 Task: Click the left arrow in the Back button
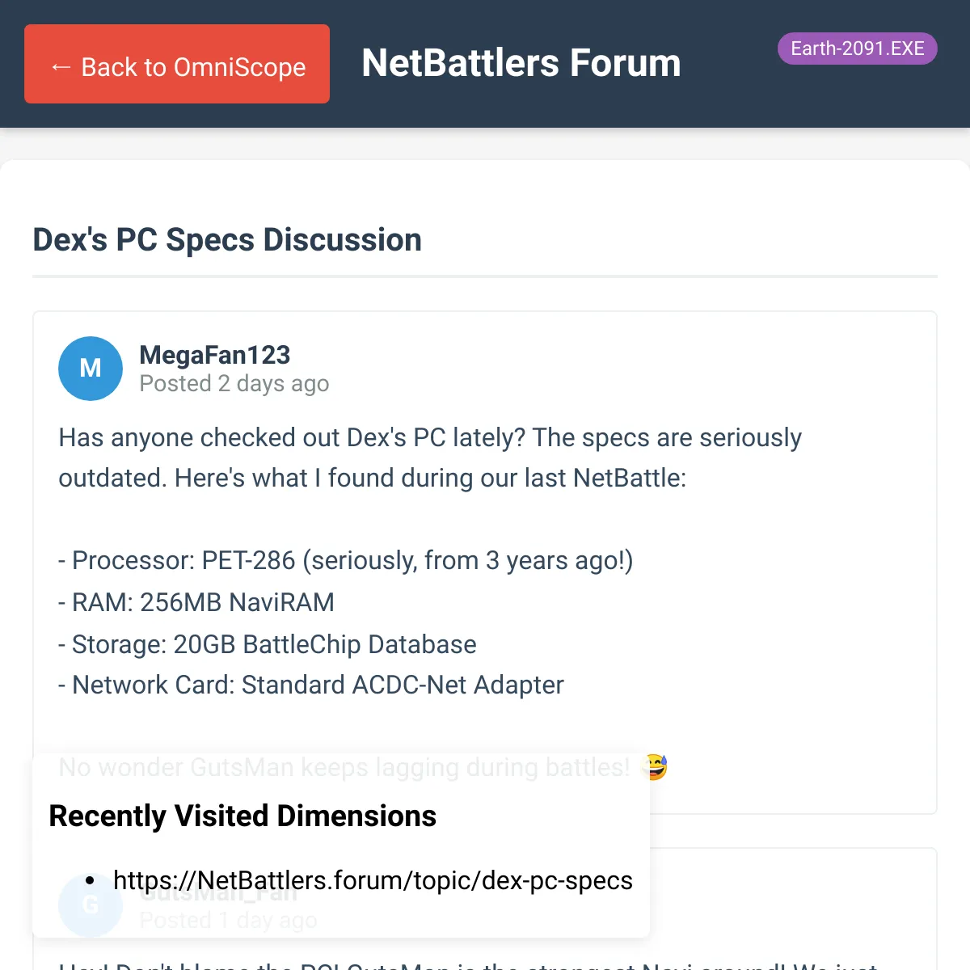tap(61, 67)
